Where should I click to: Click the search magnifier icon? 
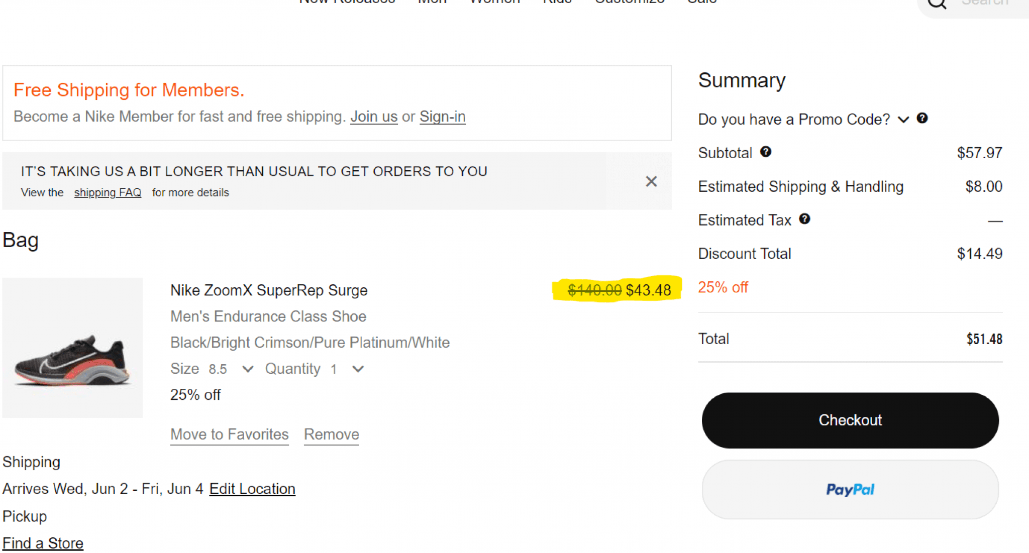937,4
